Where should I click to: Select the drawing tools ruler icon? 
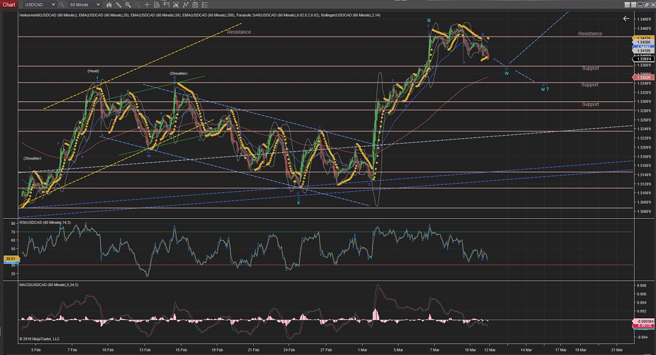(119, 5)
